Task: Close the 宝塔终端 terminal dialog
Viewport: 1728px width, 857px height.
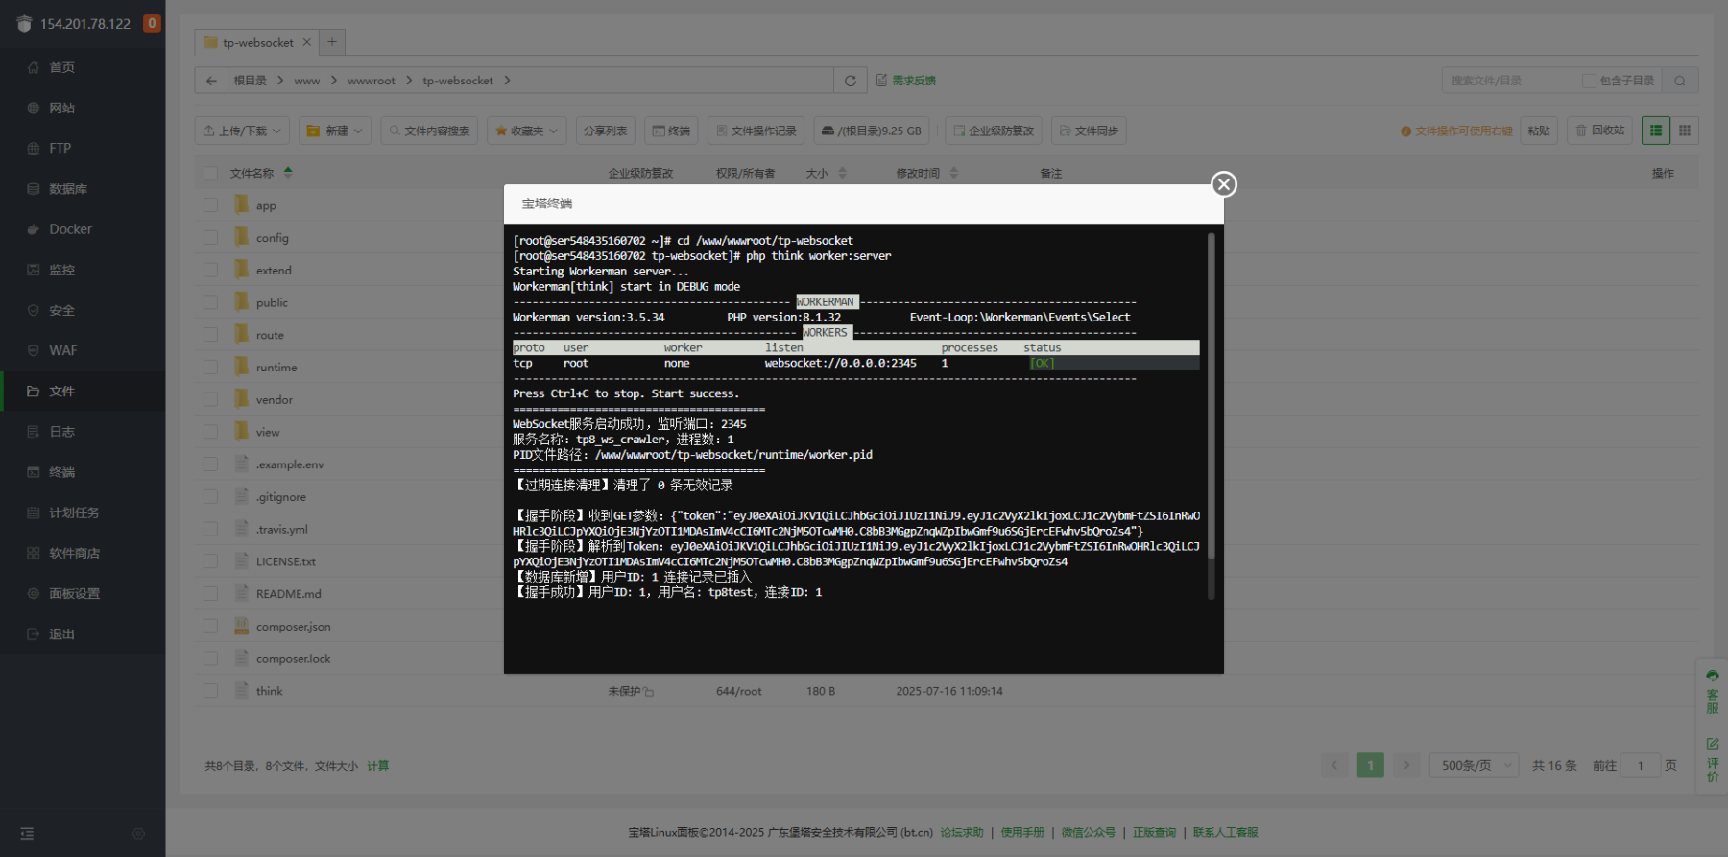Action: (x=1223, y=184)
